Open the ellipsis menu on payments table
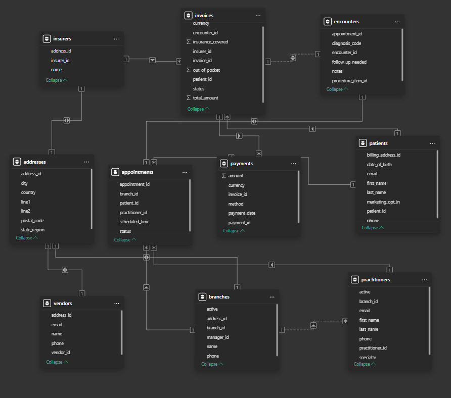451x398 pixels. 293,164
